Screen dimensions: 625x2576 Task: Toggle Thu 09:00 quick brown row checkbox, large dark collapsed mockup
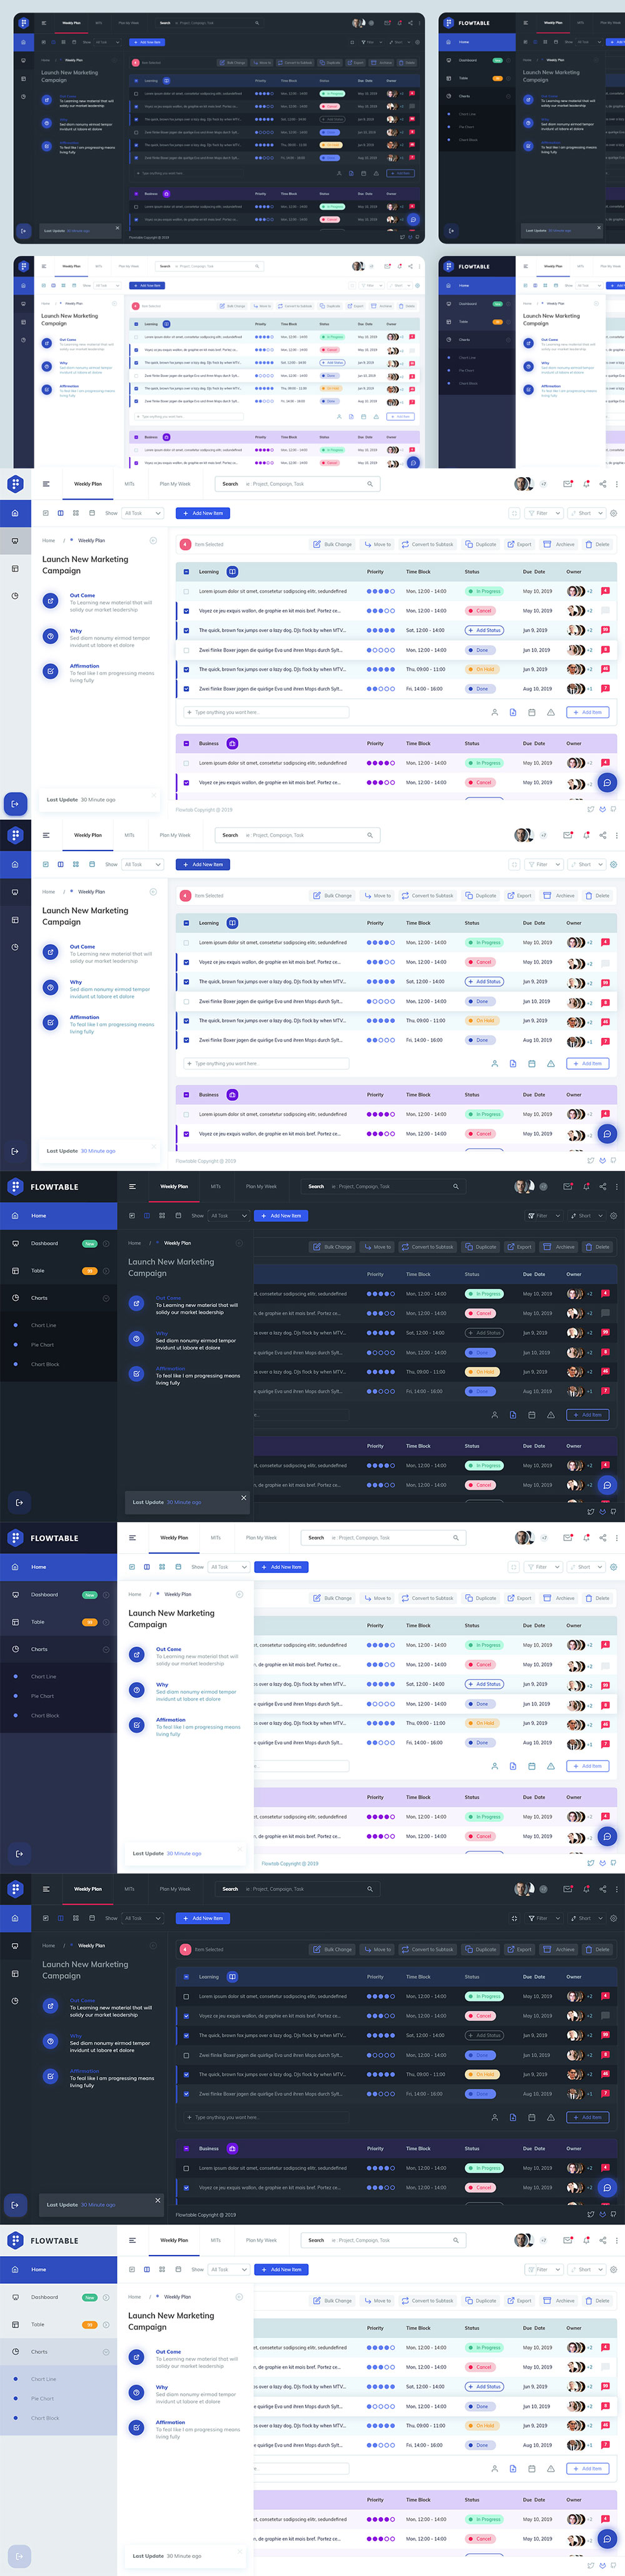pos(186,2074)
